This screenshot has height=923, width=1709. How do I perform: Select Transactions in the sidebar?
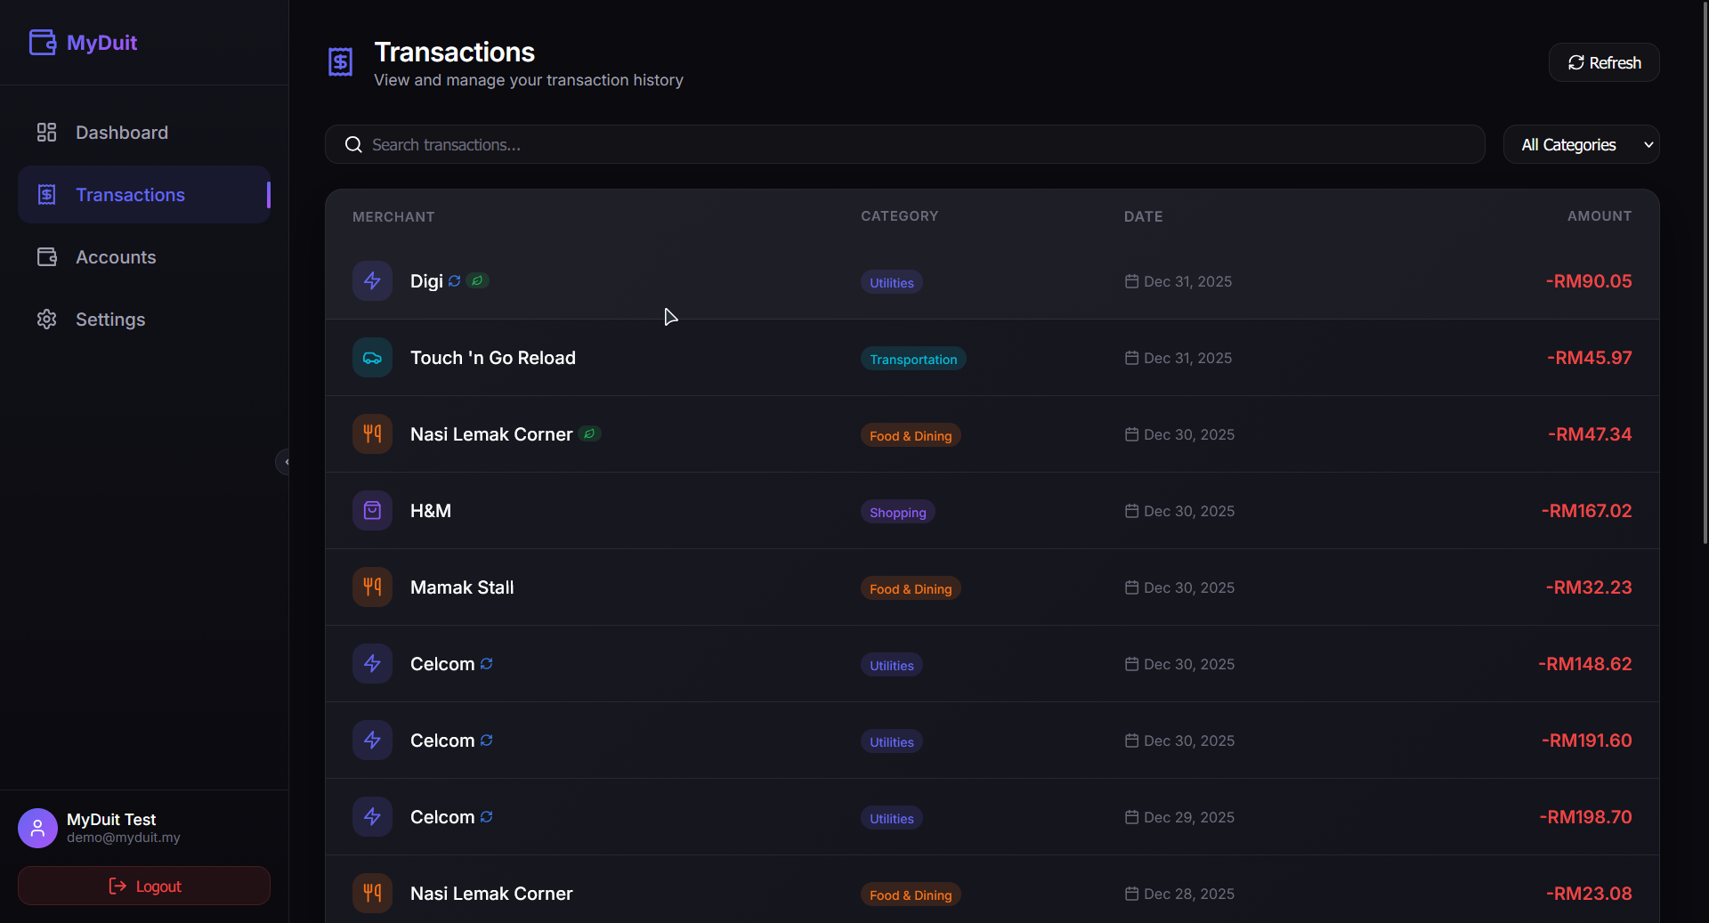[x=130, y=195]
